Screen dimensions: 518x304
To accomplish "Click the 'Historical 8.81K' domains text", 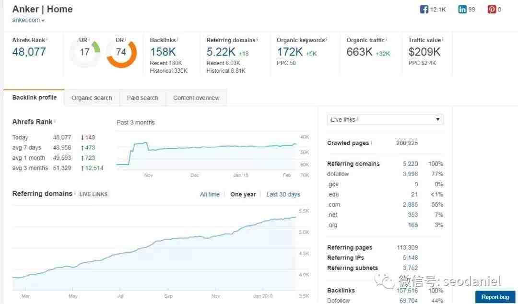I will tap(226, 70).
